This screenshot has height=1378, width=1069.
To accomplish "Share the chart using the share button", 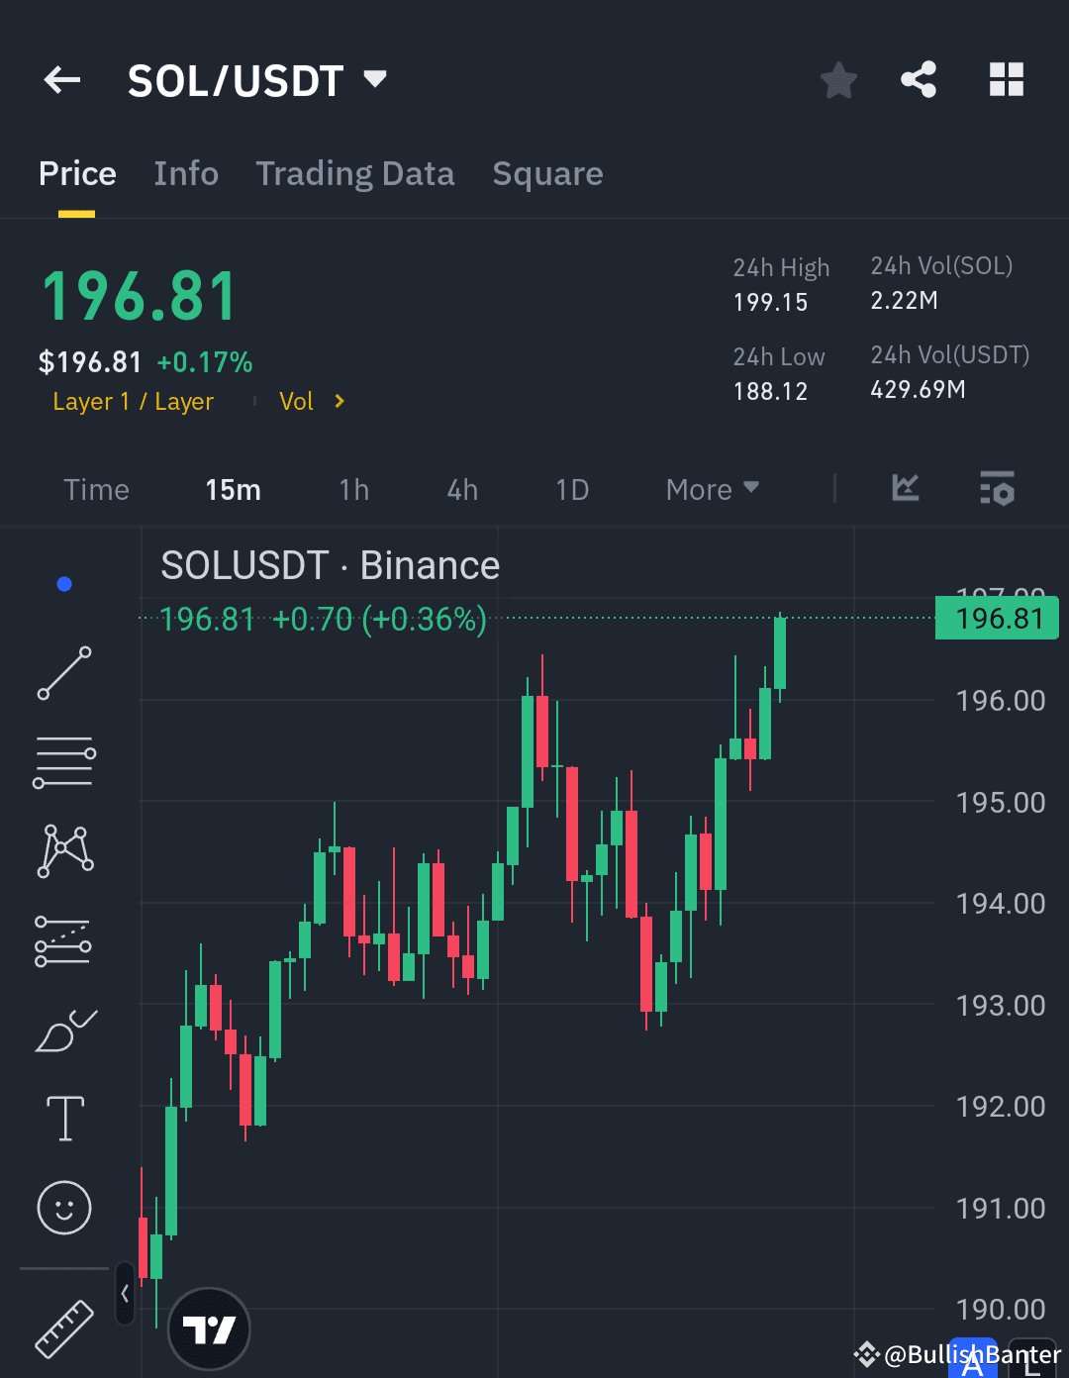I will (919, 79).
